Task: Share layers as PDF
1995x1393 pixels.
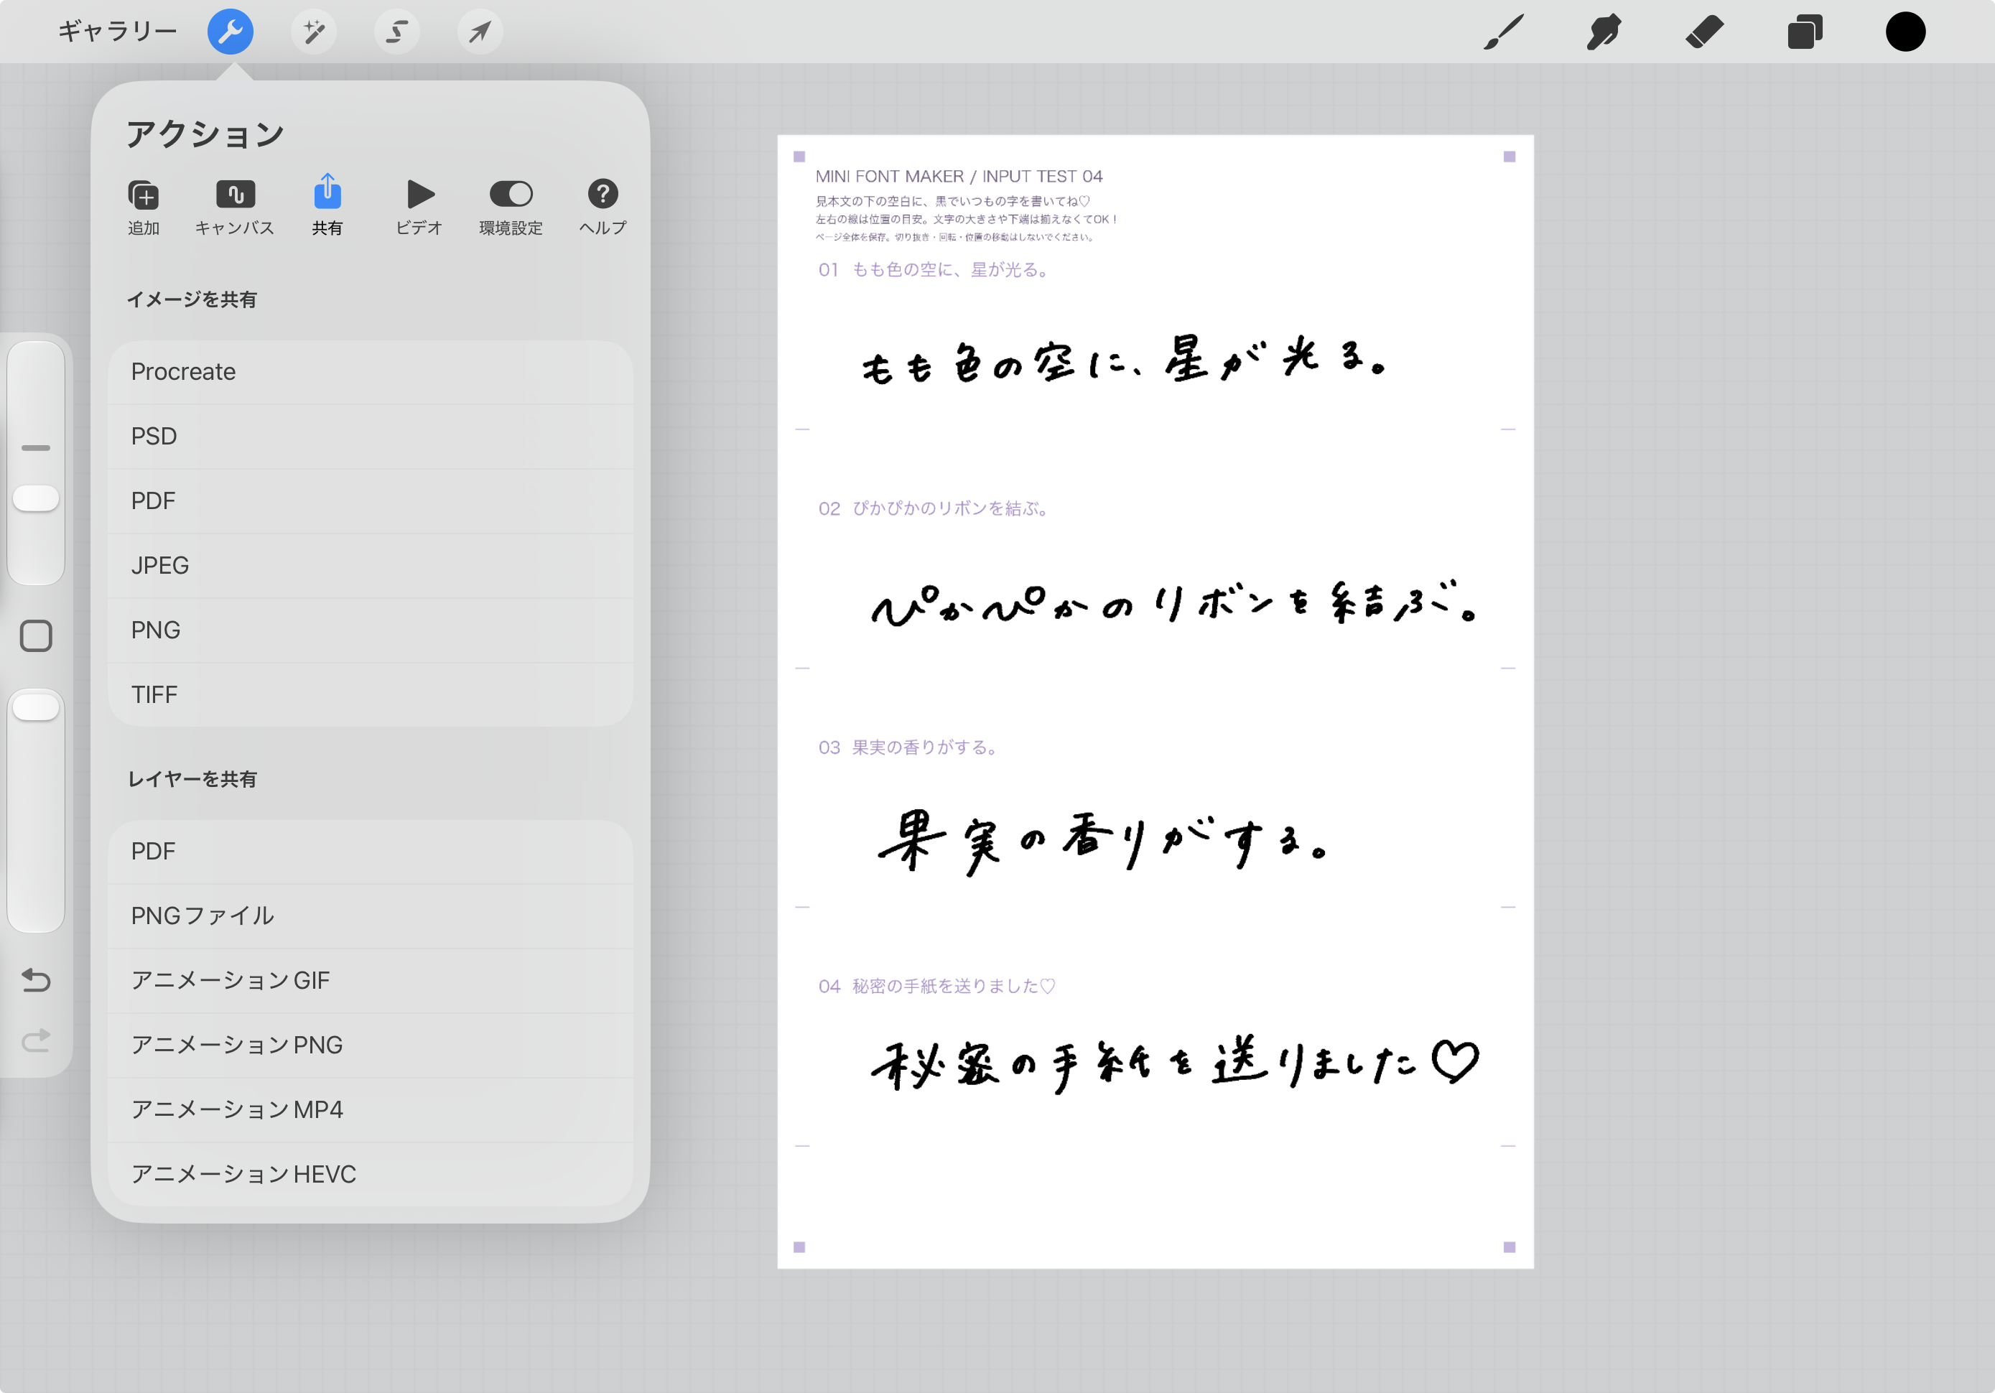Action: tap(371, 852)
